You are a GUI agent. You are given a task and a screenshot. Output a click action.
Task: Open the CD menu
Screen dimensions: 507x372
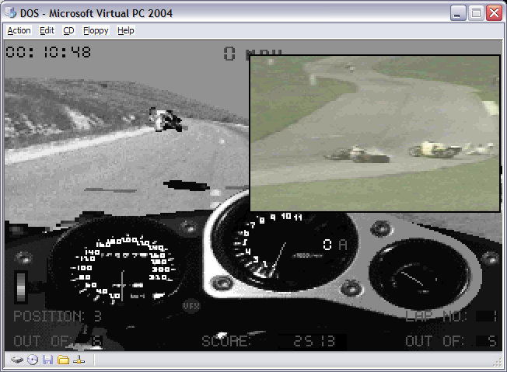[68, 31]
